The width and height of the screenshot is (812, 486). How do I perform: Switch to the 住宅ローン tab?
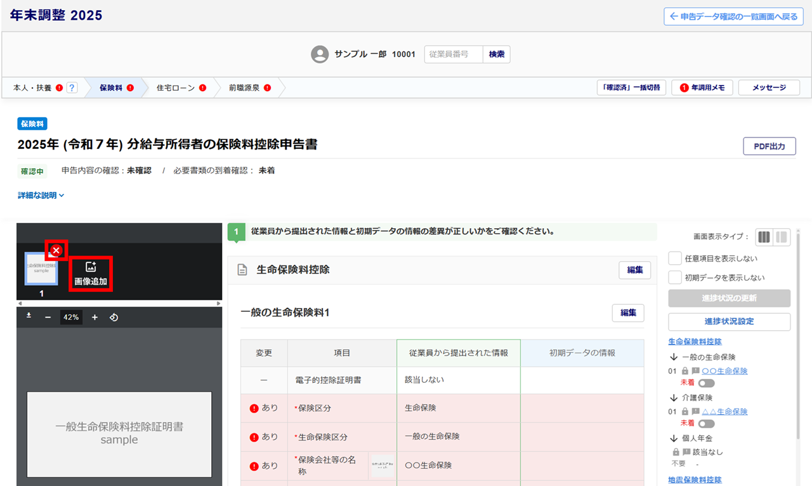176,88
